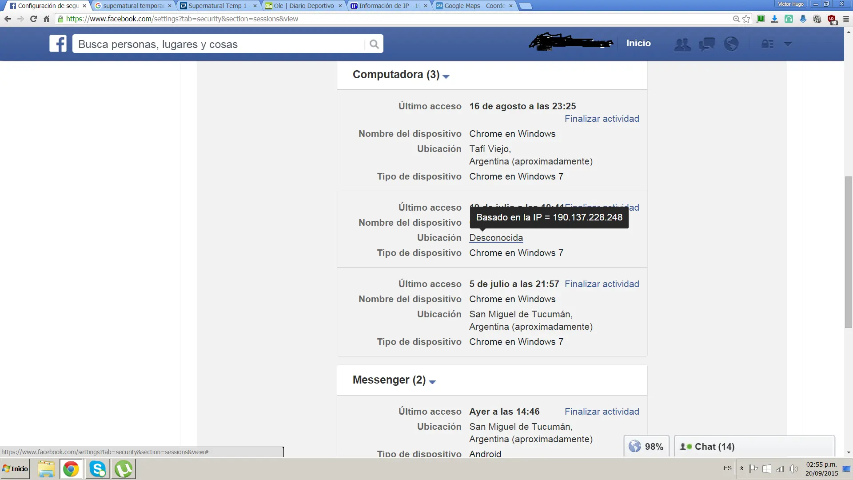Click the volume speaker tray icon
Screen dimensions: 853x480
pos(793,469)
